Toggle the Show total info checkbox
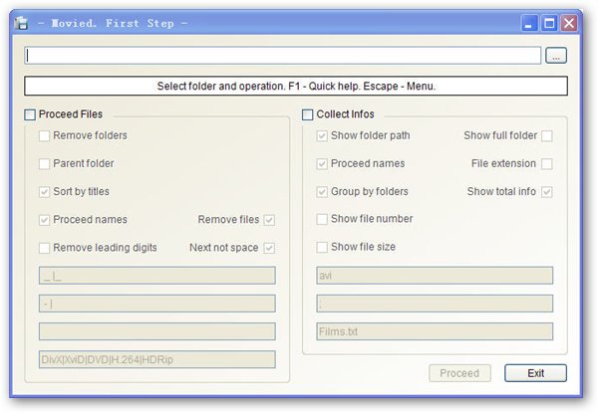598x413 pixels. [546, 191]
